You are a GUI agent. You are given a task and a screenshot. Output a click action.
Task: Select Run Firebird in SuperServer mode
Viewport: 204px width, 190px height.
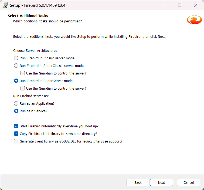pyautogui.click(x=16, y=81)
